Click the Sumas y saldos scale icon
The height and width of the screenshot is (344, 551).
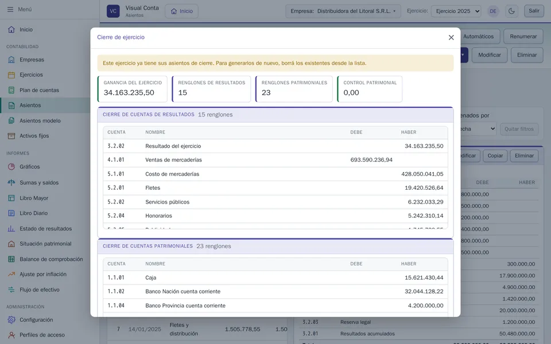[x=11, y=182]
